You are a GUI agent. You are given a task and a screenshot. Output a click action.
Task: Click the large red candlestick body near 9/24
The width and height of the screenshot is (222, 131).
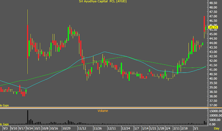coord(28,42)
